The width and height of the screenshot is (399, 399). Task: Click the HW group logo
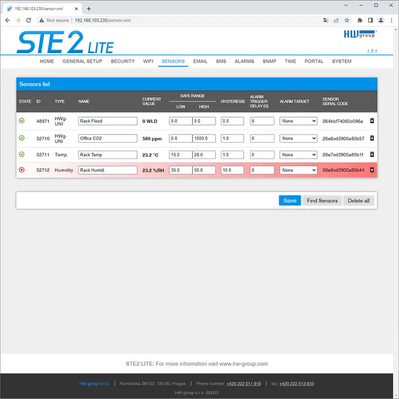click(360, 34)
